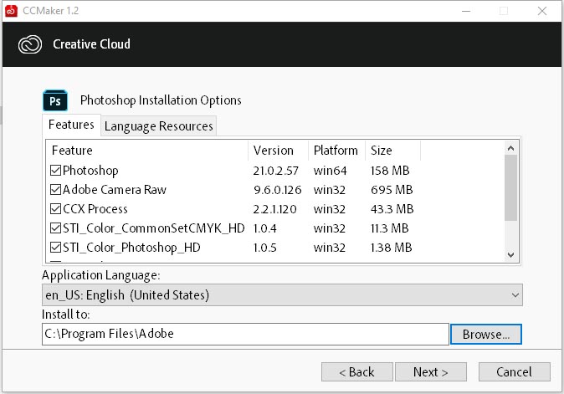Click the 158 MB size value

pyautogui.click(x=390, y=171)
